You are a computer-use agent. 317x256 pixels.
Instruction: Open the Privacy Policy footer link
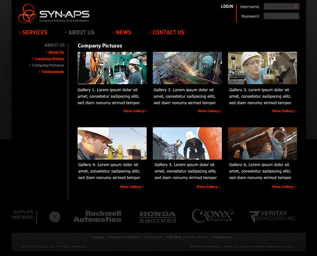[196, 238]
